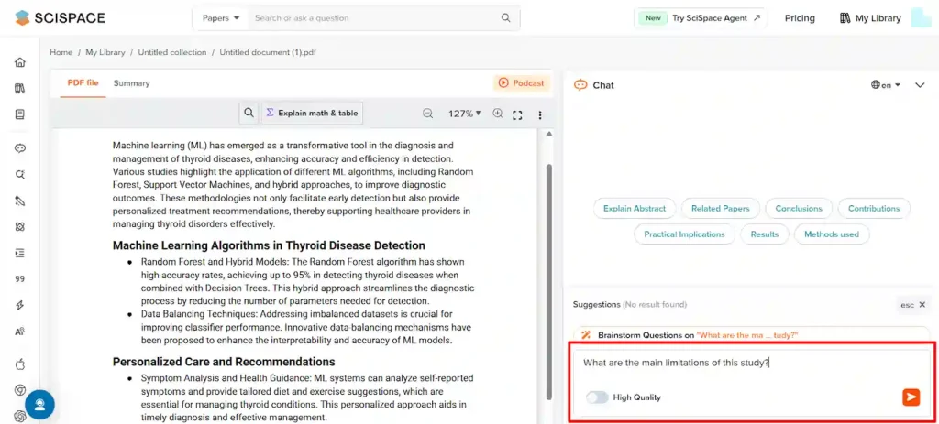This screenshot has height=424, width=939.
Task: Open the PDF three-dot more menu
Action: pyautogui.click(x=539, y=114)
